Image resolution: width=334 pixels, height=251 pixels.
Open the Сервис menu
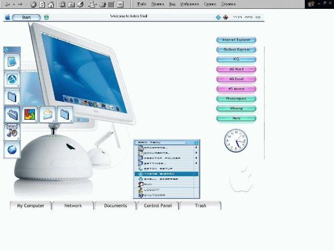point(210,4)
